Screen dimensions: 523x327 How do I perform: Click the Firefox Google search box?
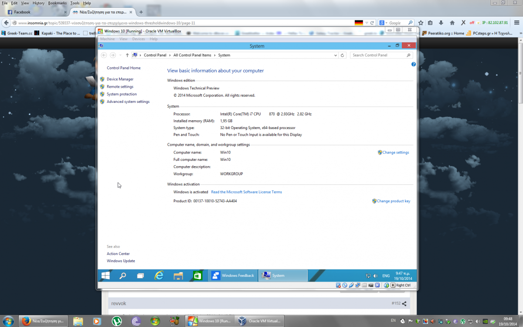pos(395,23)
